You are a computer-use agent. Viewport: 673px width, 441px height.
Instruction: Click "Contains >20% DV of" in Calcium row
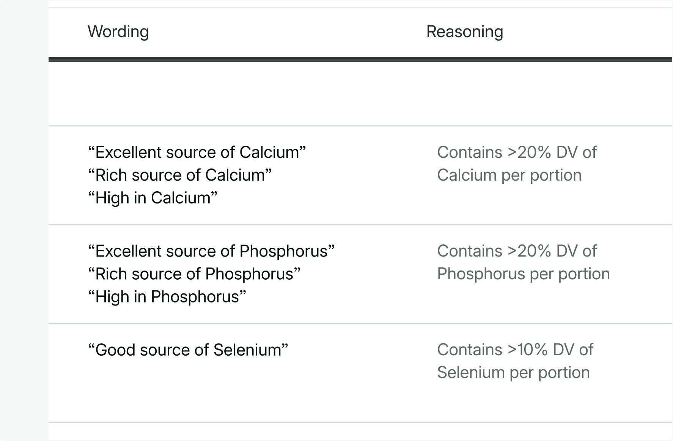[x=517, y=152]
